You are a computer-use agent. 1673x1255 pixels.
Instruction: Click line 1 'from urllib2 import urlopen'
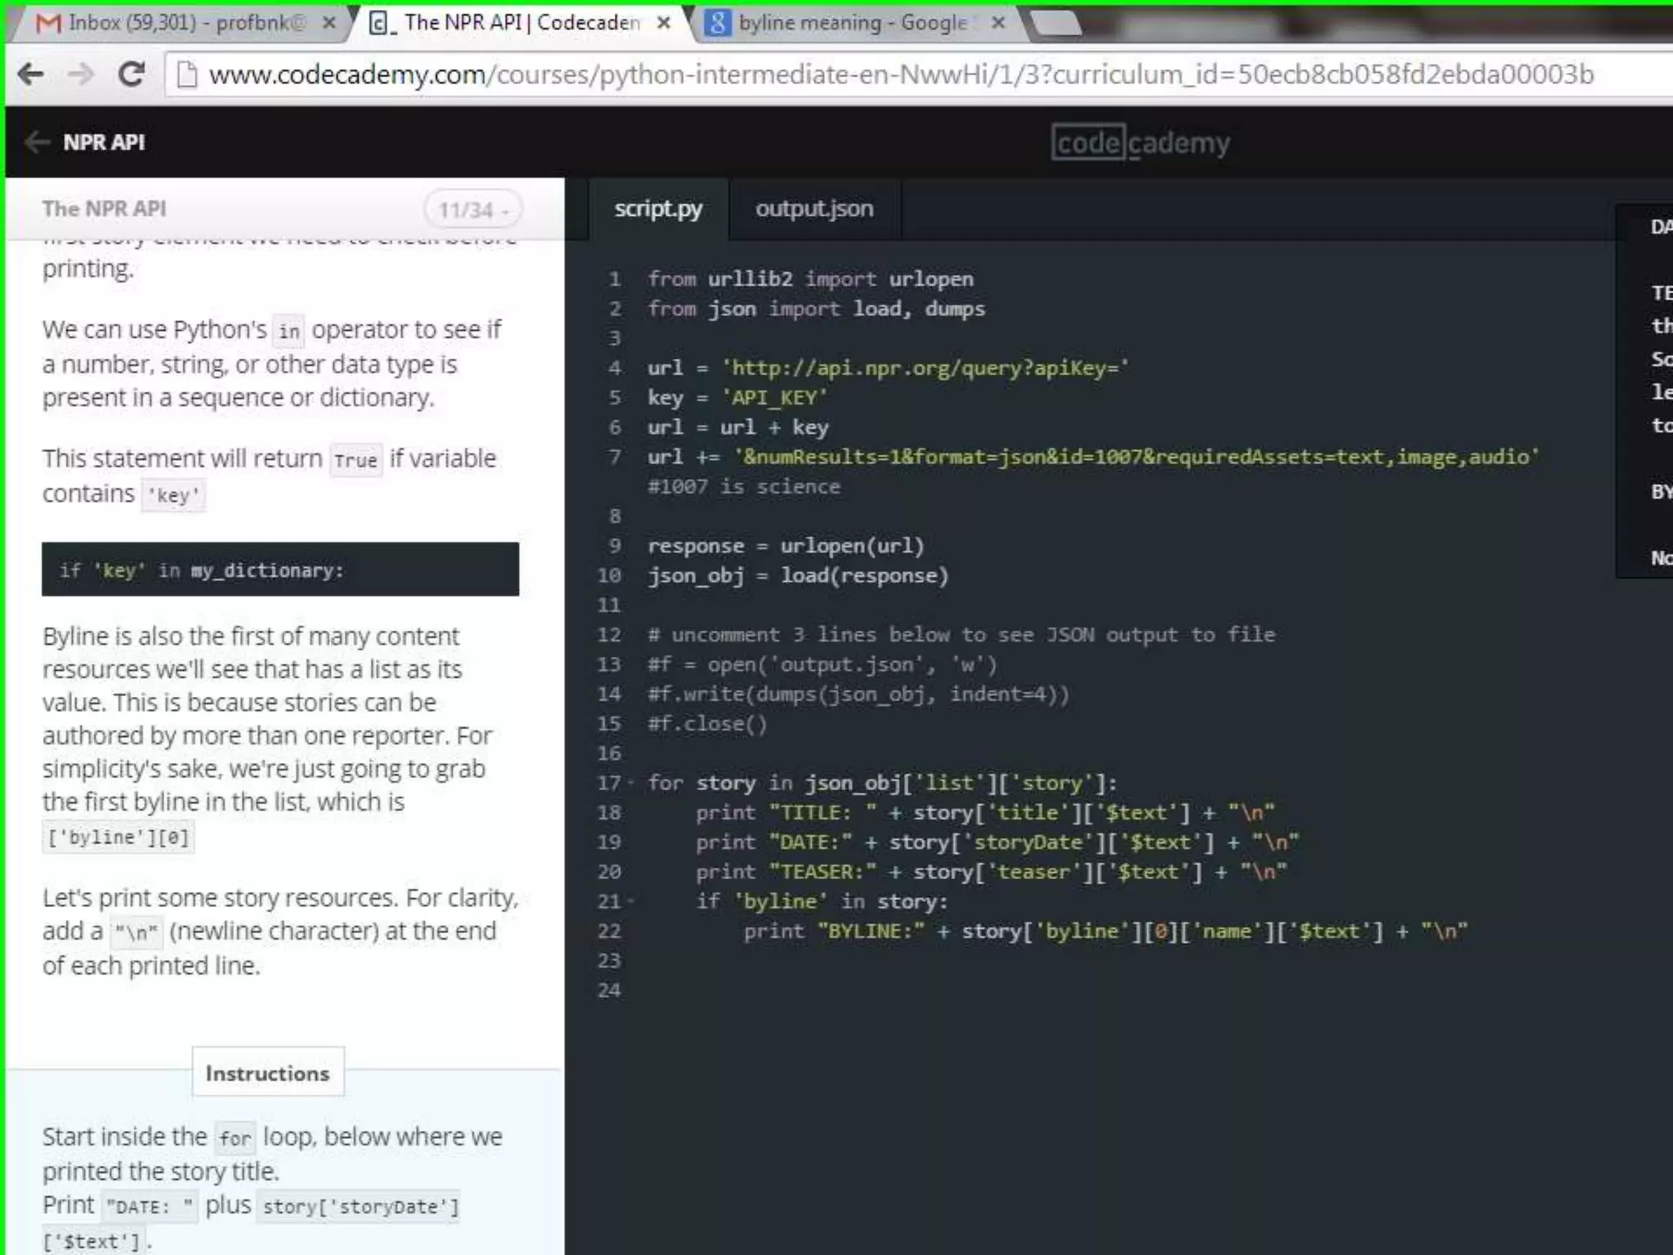click(810, 279)
